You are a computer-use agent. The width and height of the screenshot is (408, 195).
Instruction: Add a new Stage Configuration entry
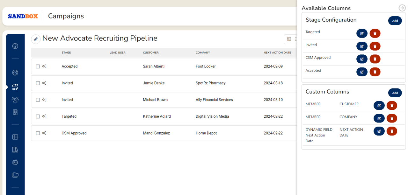pos(395,21)
